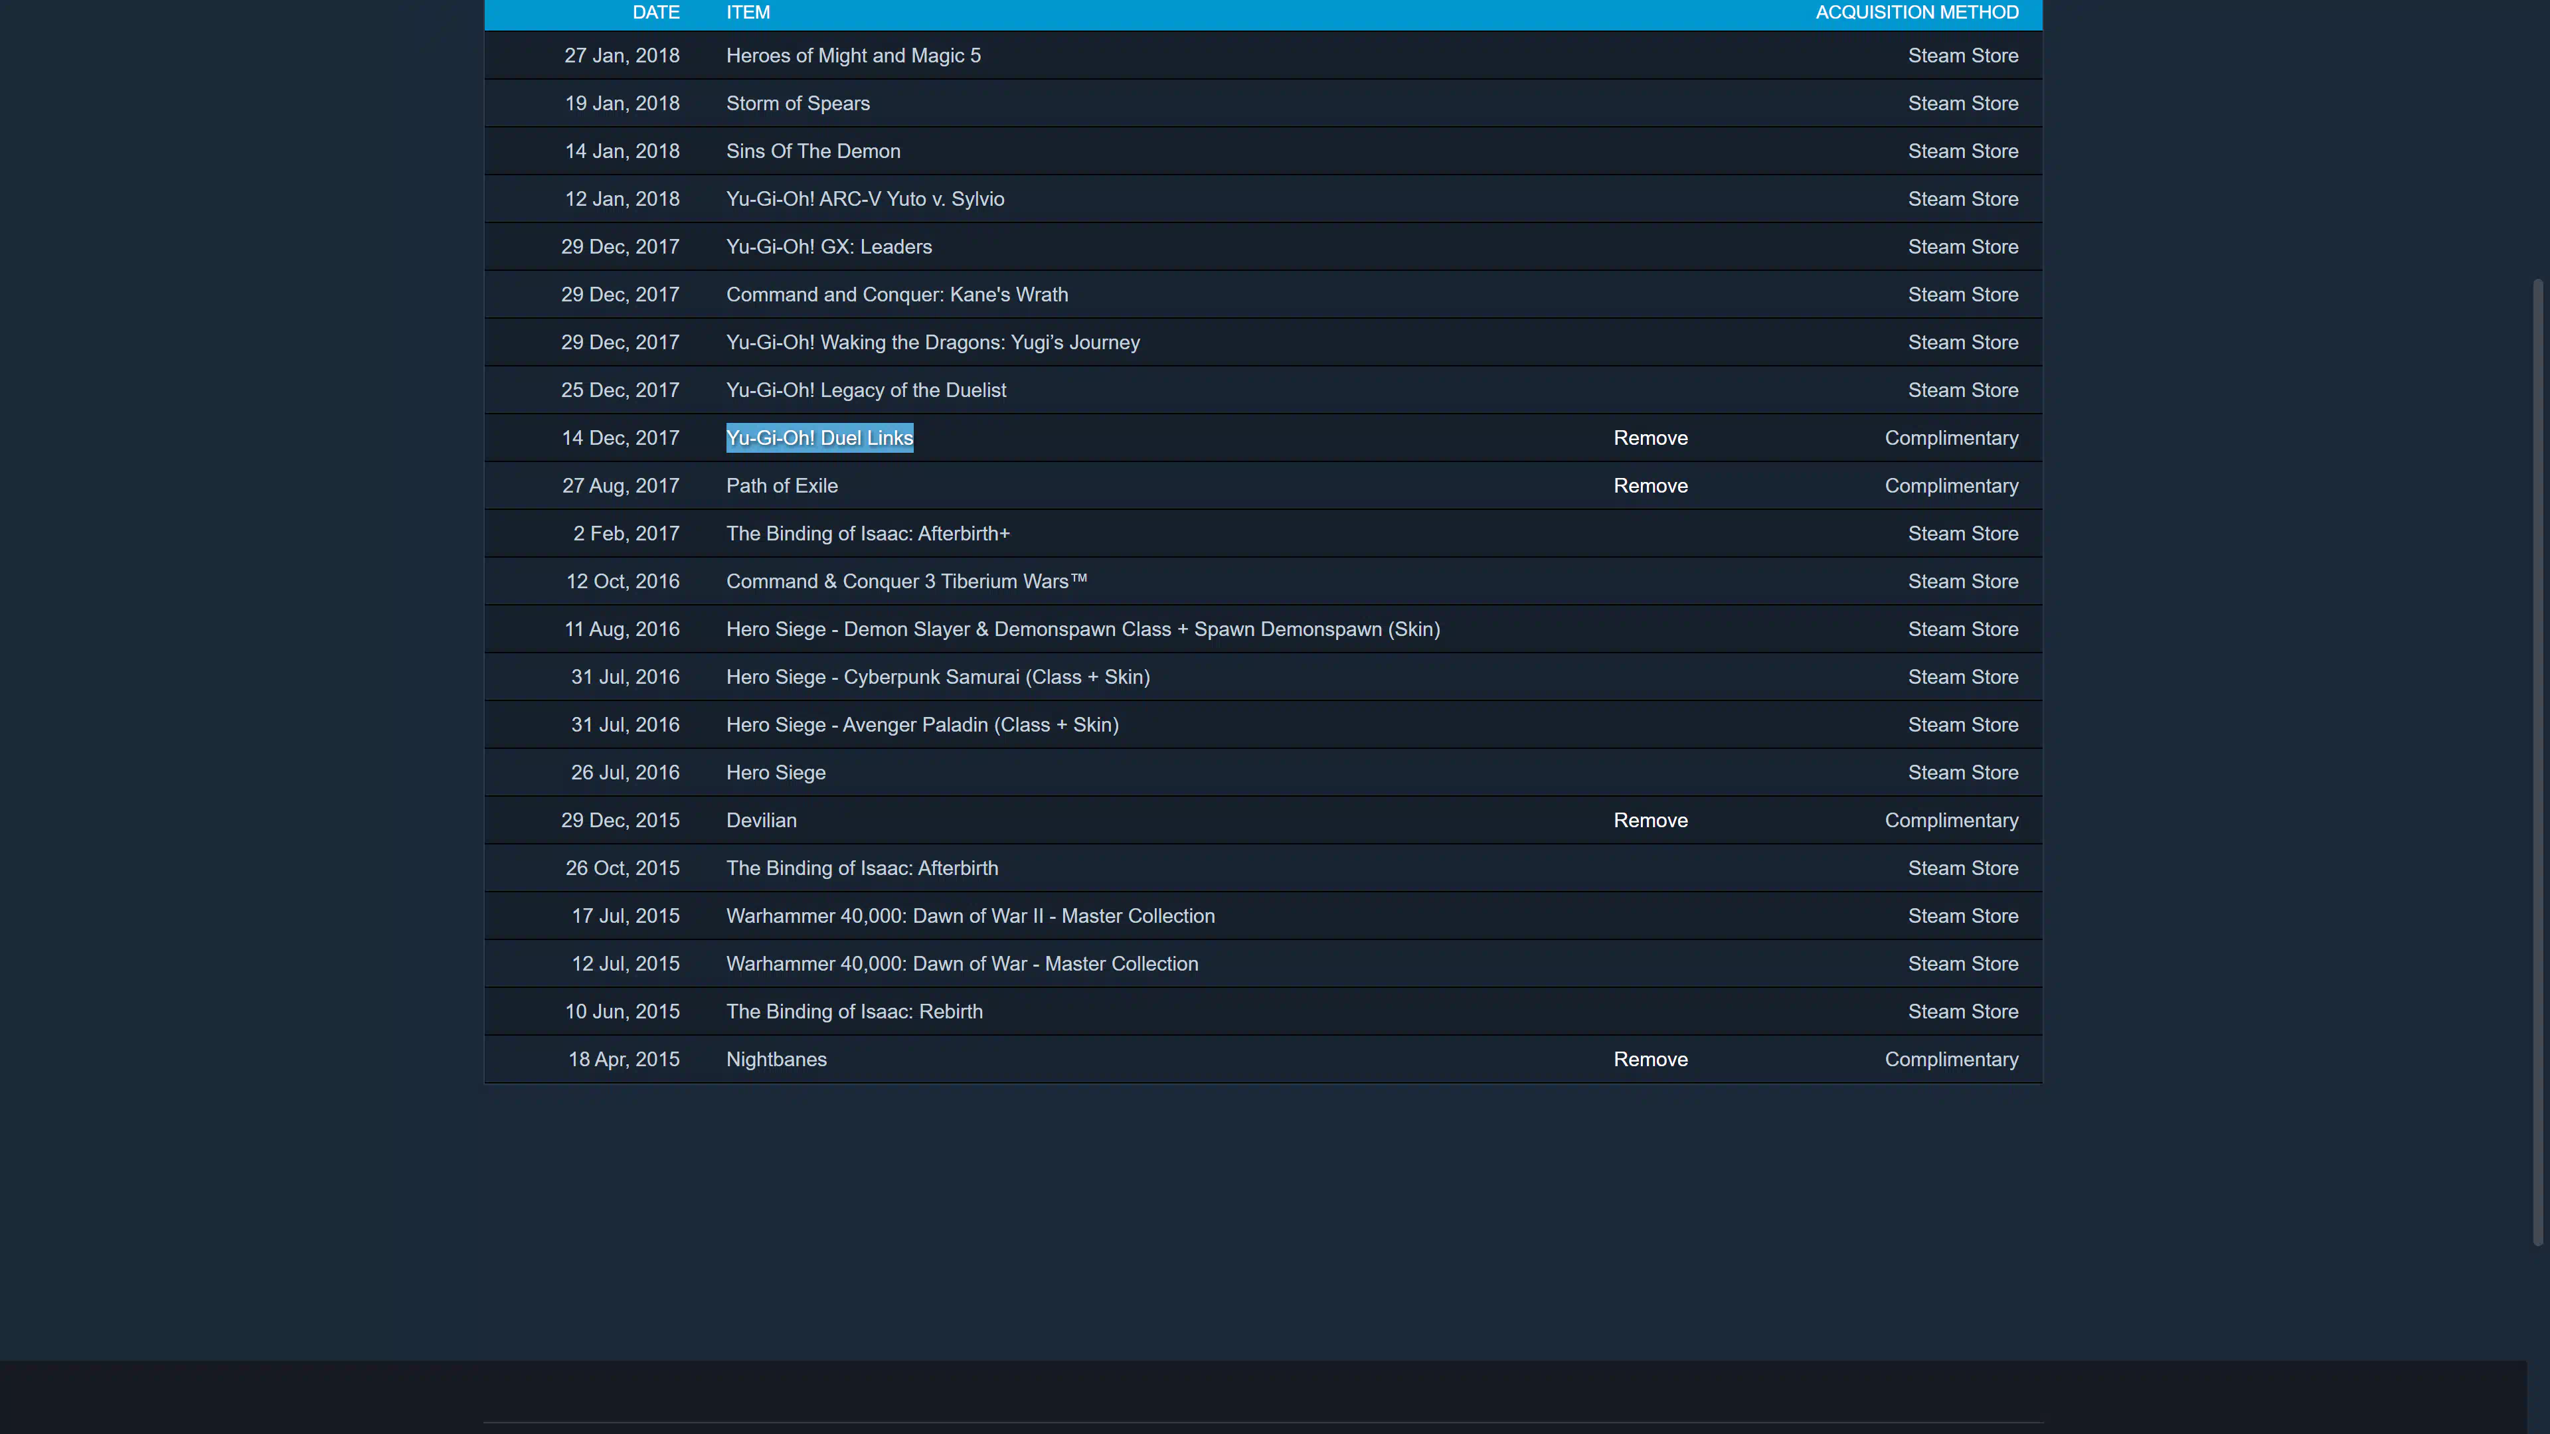The width and height of the screenshot is (2550, 1434).
Task: Click the DATE column header
Action: click(x=655, y=13)
